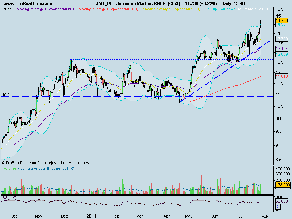Click the 10.9 support level label
Viewport: 292px width, 219px height.
click(6, 95)
